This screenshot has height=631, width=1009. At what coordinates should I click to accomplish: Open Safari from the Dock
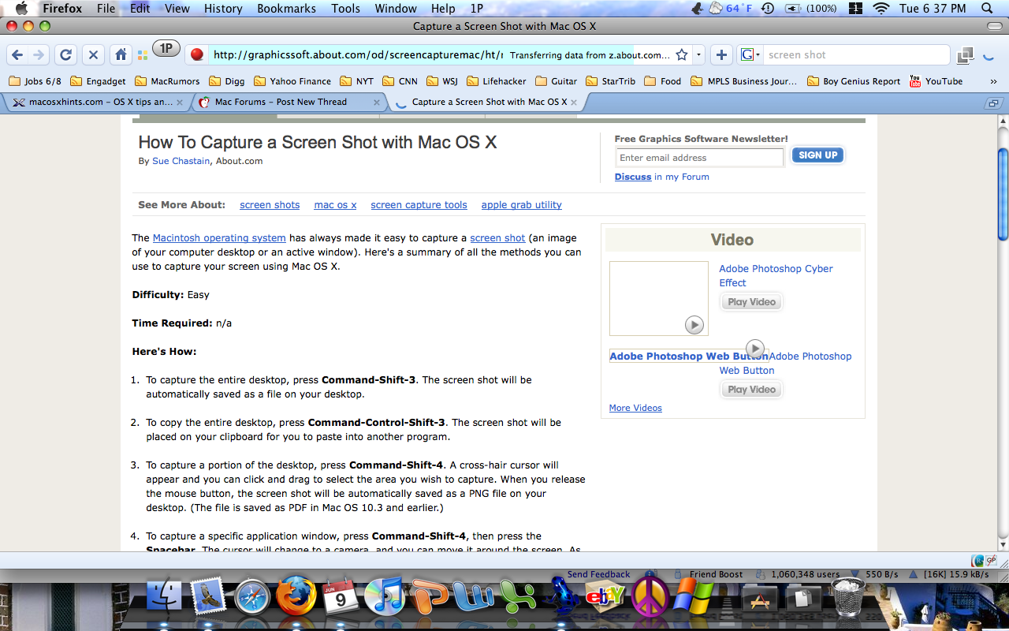coord(253,597)
